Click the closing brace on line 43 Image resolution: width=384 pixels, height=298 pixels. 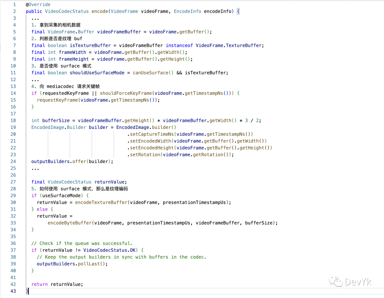(x=27, y=291)
